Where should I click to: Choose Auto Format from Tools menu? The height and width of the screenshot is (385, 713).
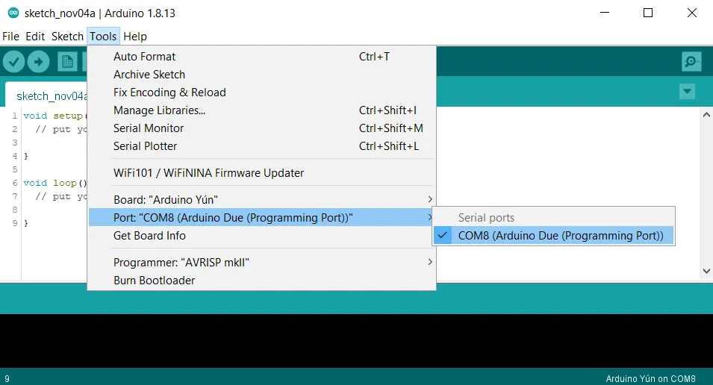145,57
